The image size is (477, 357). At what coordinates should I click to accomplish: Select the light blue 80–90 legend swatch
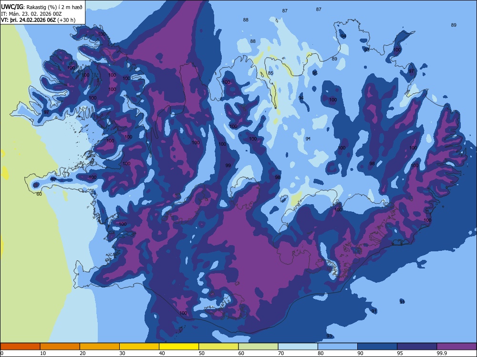[338, 347]
